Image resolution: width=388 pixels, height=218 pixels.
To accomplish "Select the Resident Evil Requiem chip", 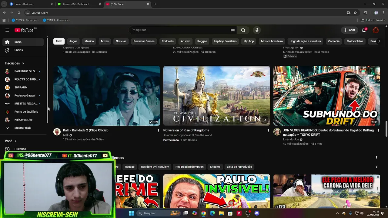I will (155, 167).
